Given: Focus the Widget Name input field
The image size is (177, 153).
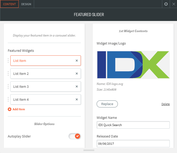Looking at the screenshot, I should (133, 125).
